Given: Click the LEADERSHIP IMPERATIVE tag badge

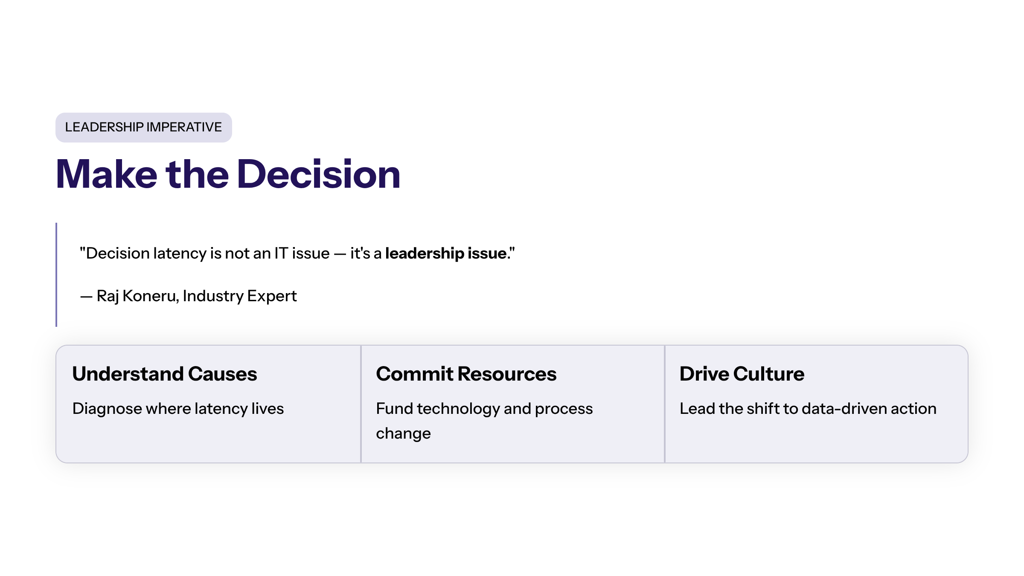Looking at the screenshot, I should (x=143, y=127).
